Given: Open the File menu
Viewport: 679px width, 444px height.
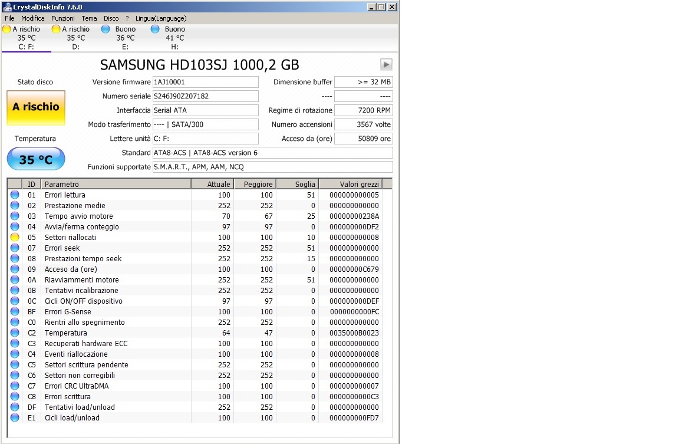Looking at the screenshot, I should [x=9, y=18].
